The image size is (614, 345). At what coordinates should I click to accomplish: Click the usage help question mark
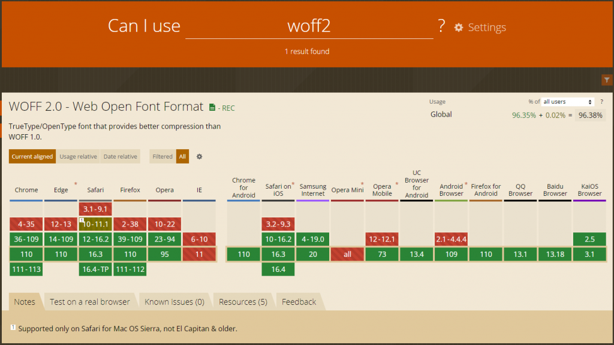click(x=602, y=102)
